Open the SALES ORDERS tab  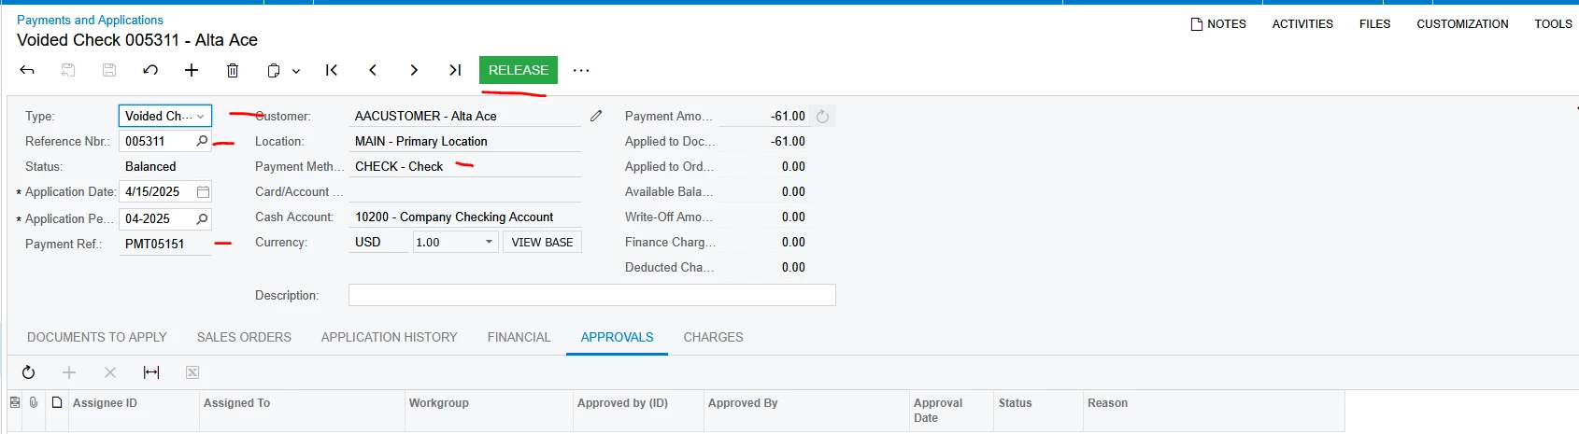244,337
